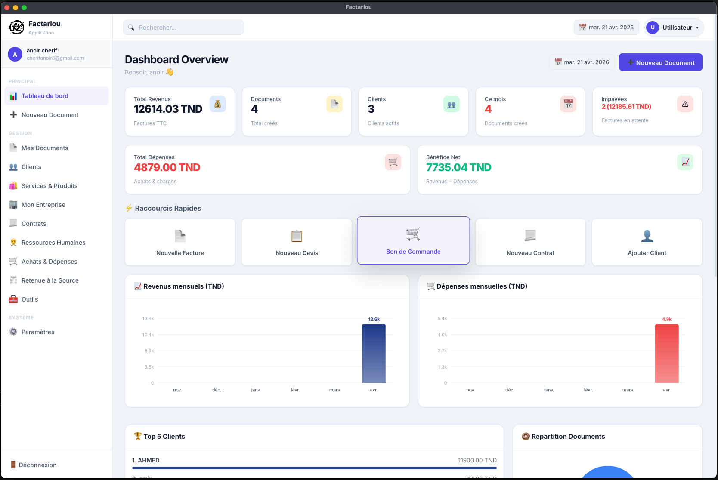This screenshot has width=718, height=480.
Task: Select the Bon de Commande shortcut card
Action: click(413, 240)
